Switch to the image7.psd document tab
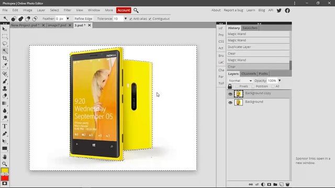 (x=57, y=25)
